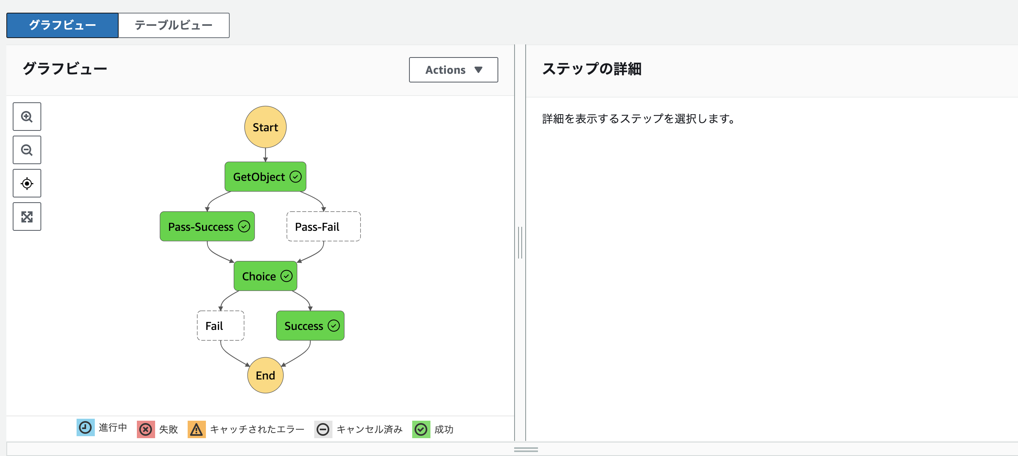Screen dimensions: 1018x456
Task: Select the Pass-Fail dashed step node
Action: pos(323,226)
